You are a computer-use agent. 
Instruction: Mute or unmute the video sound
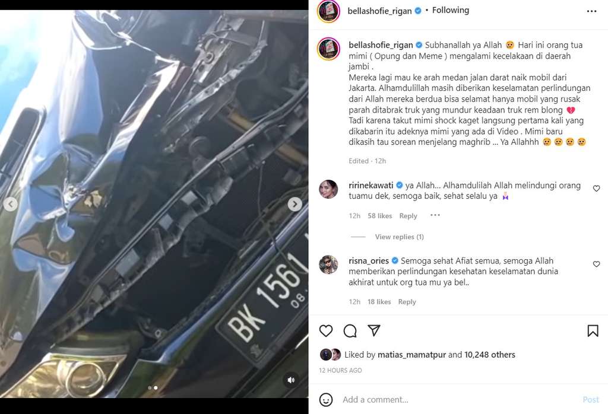[291, 380]
